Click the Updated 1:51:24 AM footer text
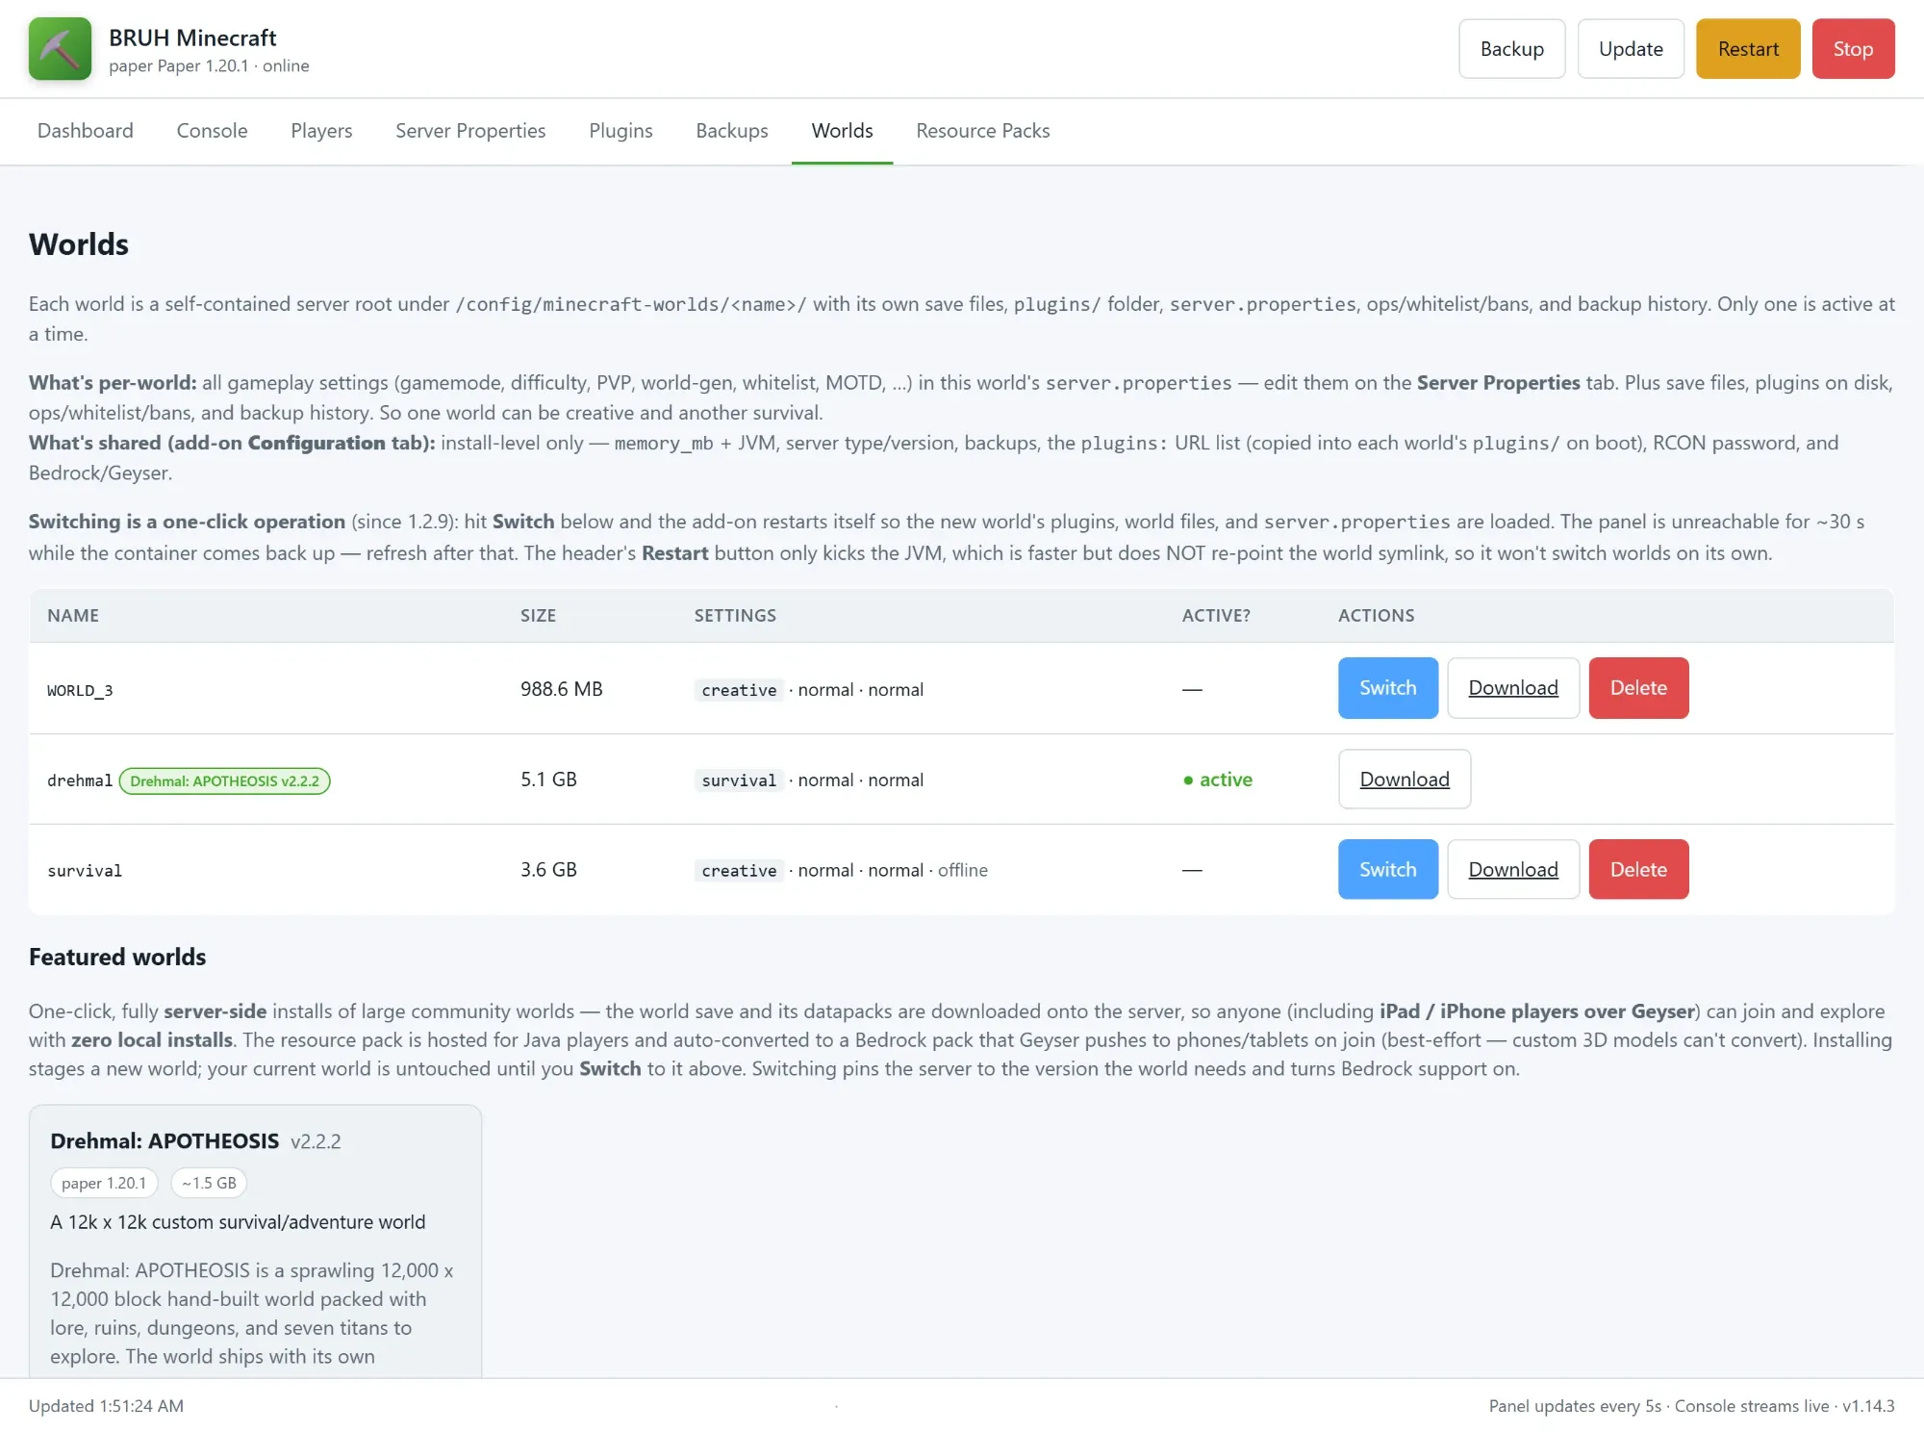 106,1406
